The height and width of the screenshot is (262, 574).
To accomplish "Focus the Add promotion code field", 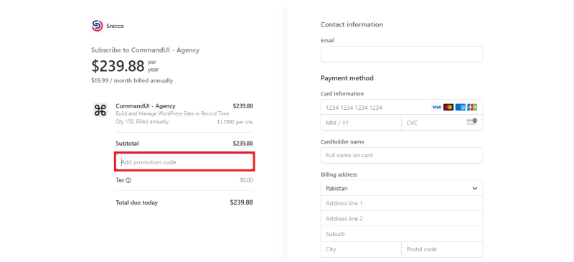I will (184, 162).
